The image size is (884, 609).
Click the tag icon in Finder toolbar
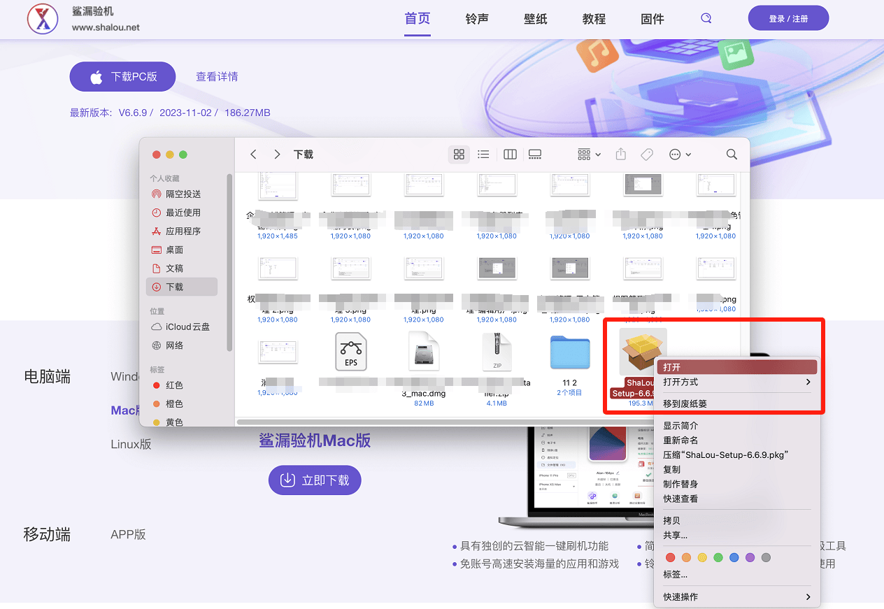tap(646, 154)
